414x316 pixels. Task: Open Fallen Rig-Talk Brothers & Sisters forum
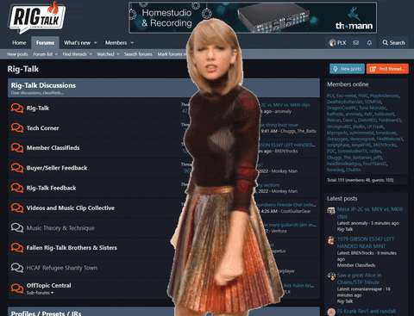[72, 248]
